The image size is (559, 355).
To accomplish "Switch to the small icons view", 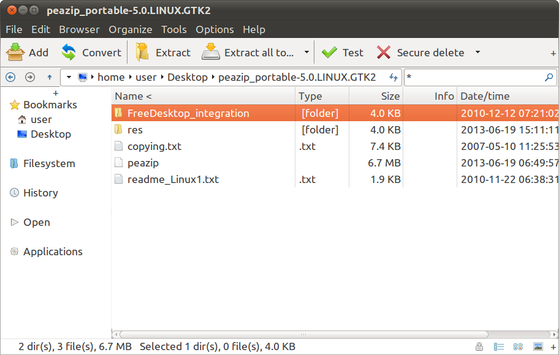I will (x=518, y=346).
